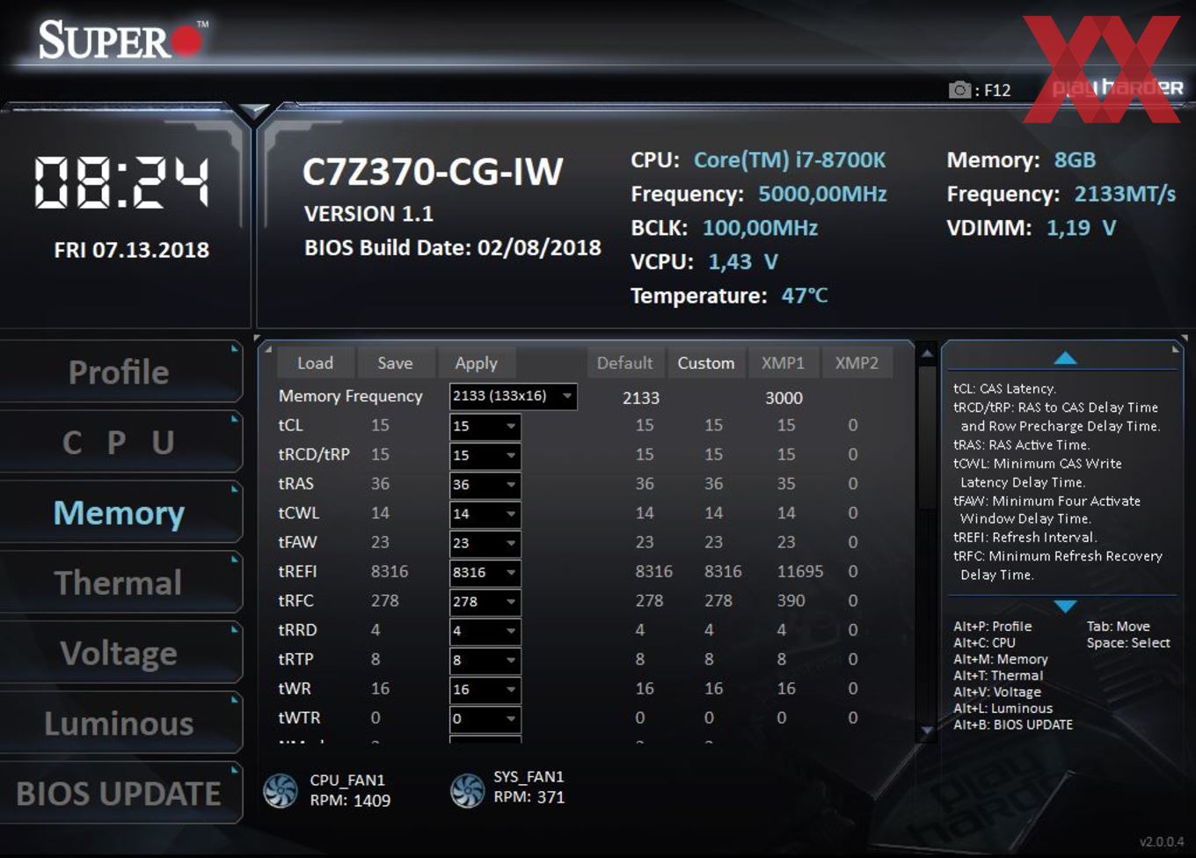The width and height of the screenshot is (1196, 858).
Task: Go to the Luminous section
Action: pos(120,723)
